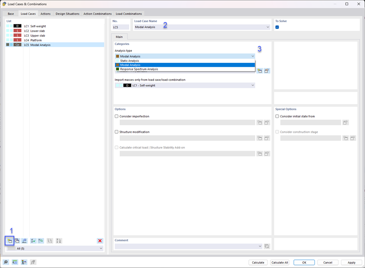Viewport: 365px width, 268px height.
Task: Toggle Consider construction stage checkbox
Action: point(277,132)
